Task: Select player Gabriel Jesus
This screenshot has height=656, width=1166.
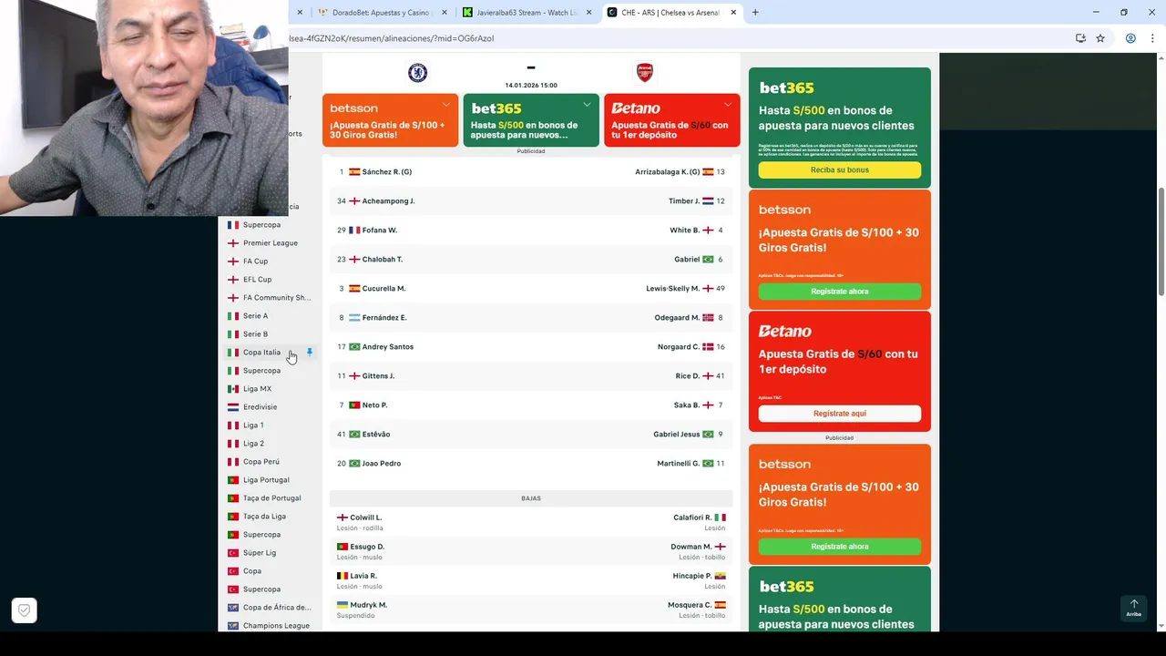Action: 676,435
